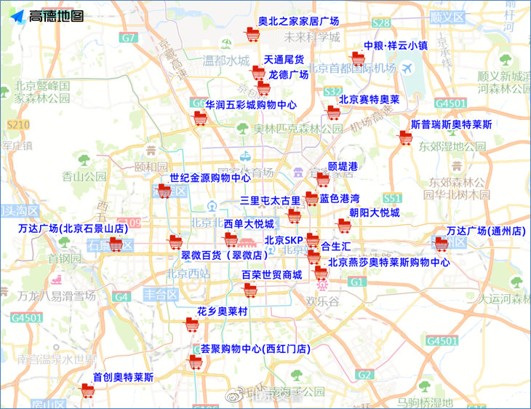This screenshot has height=409, width=531.
Task: Select the 世纪金源购物中心 cart marker
Action: pyautogui.click(x=164, y=191)
